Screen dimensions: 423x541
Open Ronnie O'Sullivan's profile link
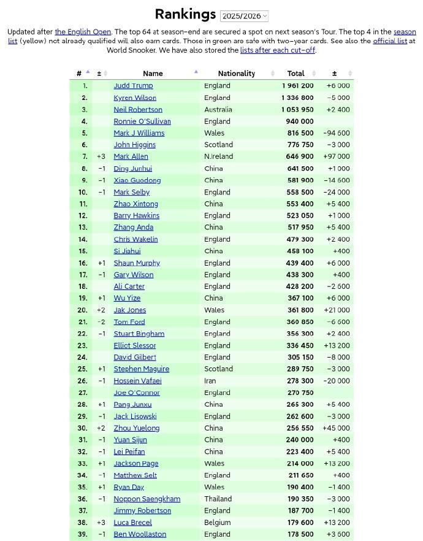pyautogui.click(x=142, y=121)
